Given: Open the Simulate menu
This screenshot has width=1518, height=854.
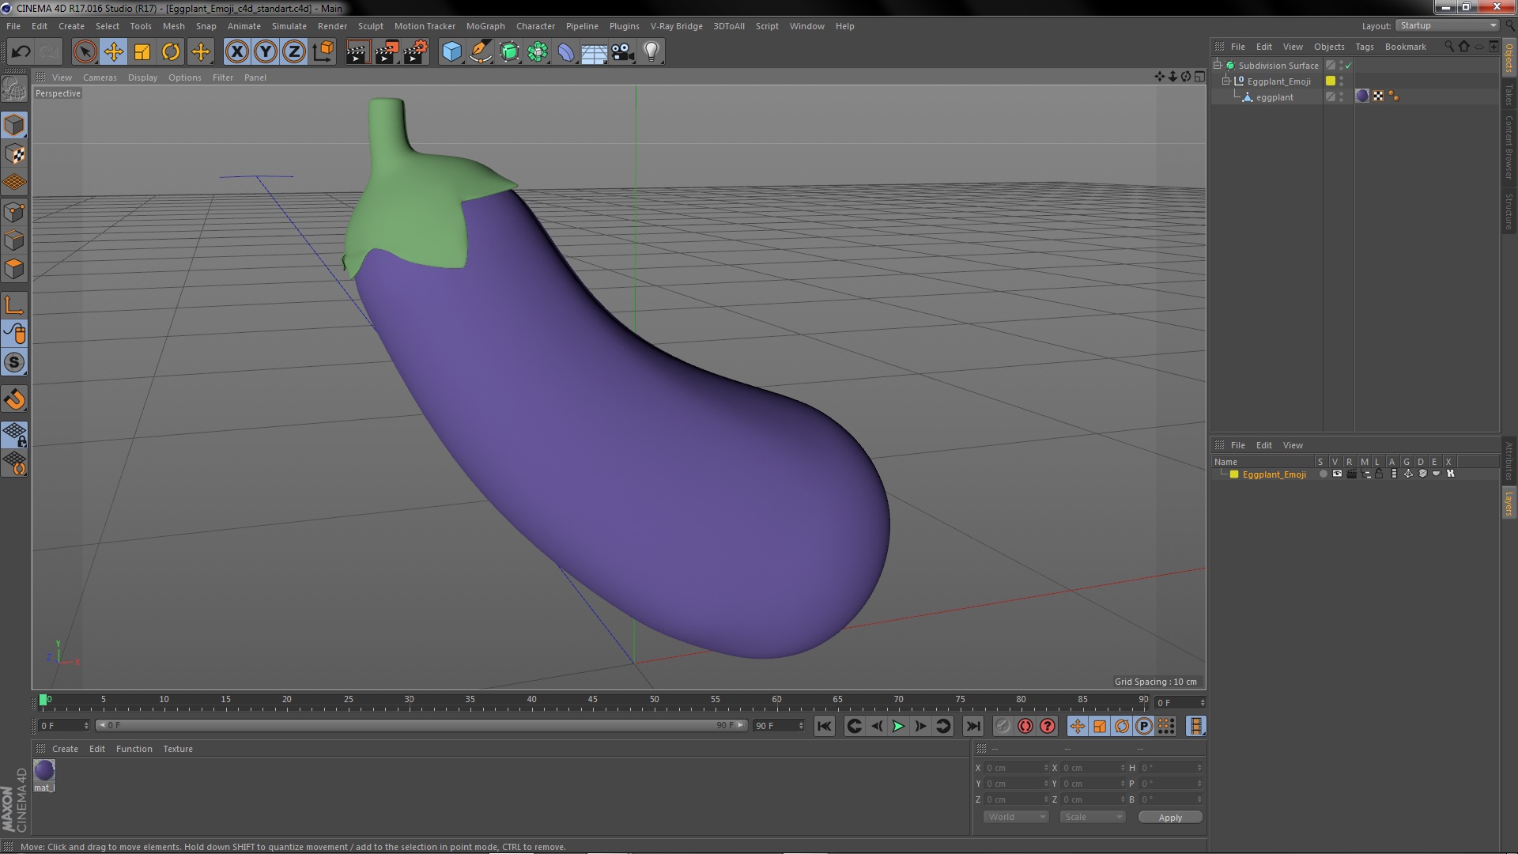Looking at the screenshot, I should click(x=289, y=26).
